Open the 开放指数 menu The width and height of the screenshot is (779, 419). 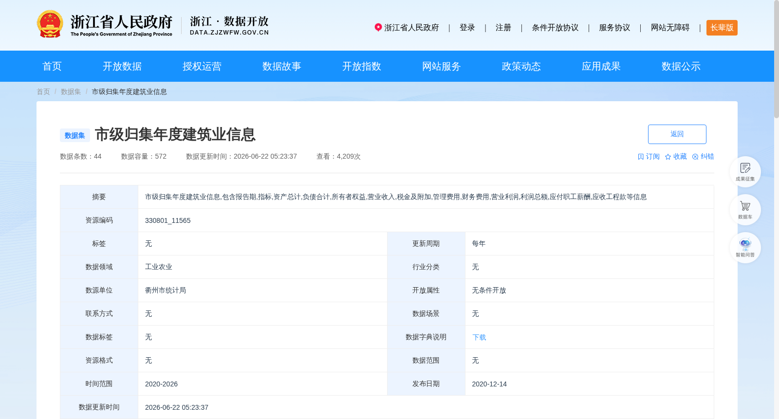coord(362,66)
